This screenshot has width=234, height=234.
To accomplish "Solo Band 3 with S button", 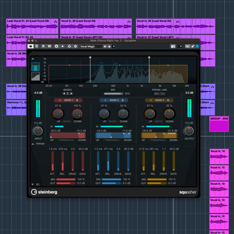I will 168,100.
